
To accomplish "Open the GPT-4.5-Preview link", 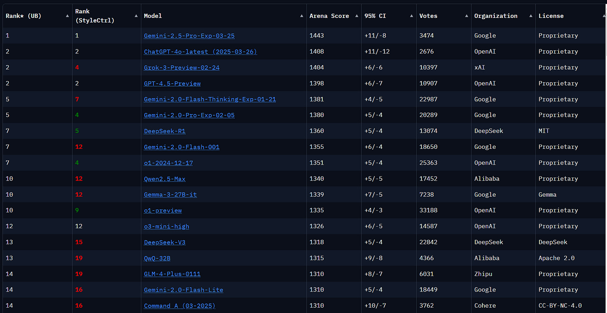I will [172, 83].
